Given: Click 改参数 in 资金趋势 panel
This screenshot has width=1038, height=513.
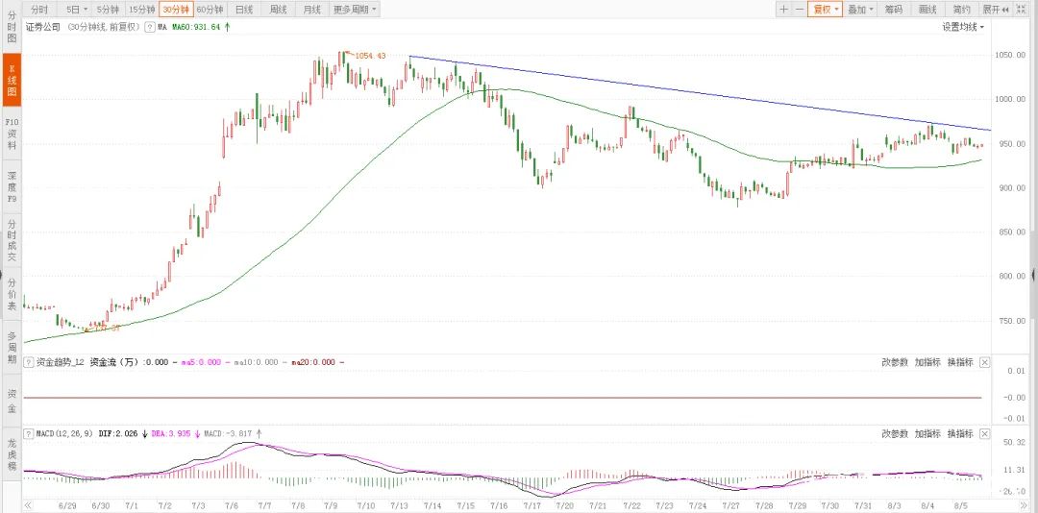Looking at the screenshot, I should click(895, 362).
